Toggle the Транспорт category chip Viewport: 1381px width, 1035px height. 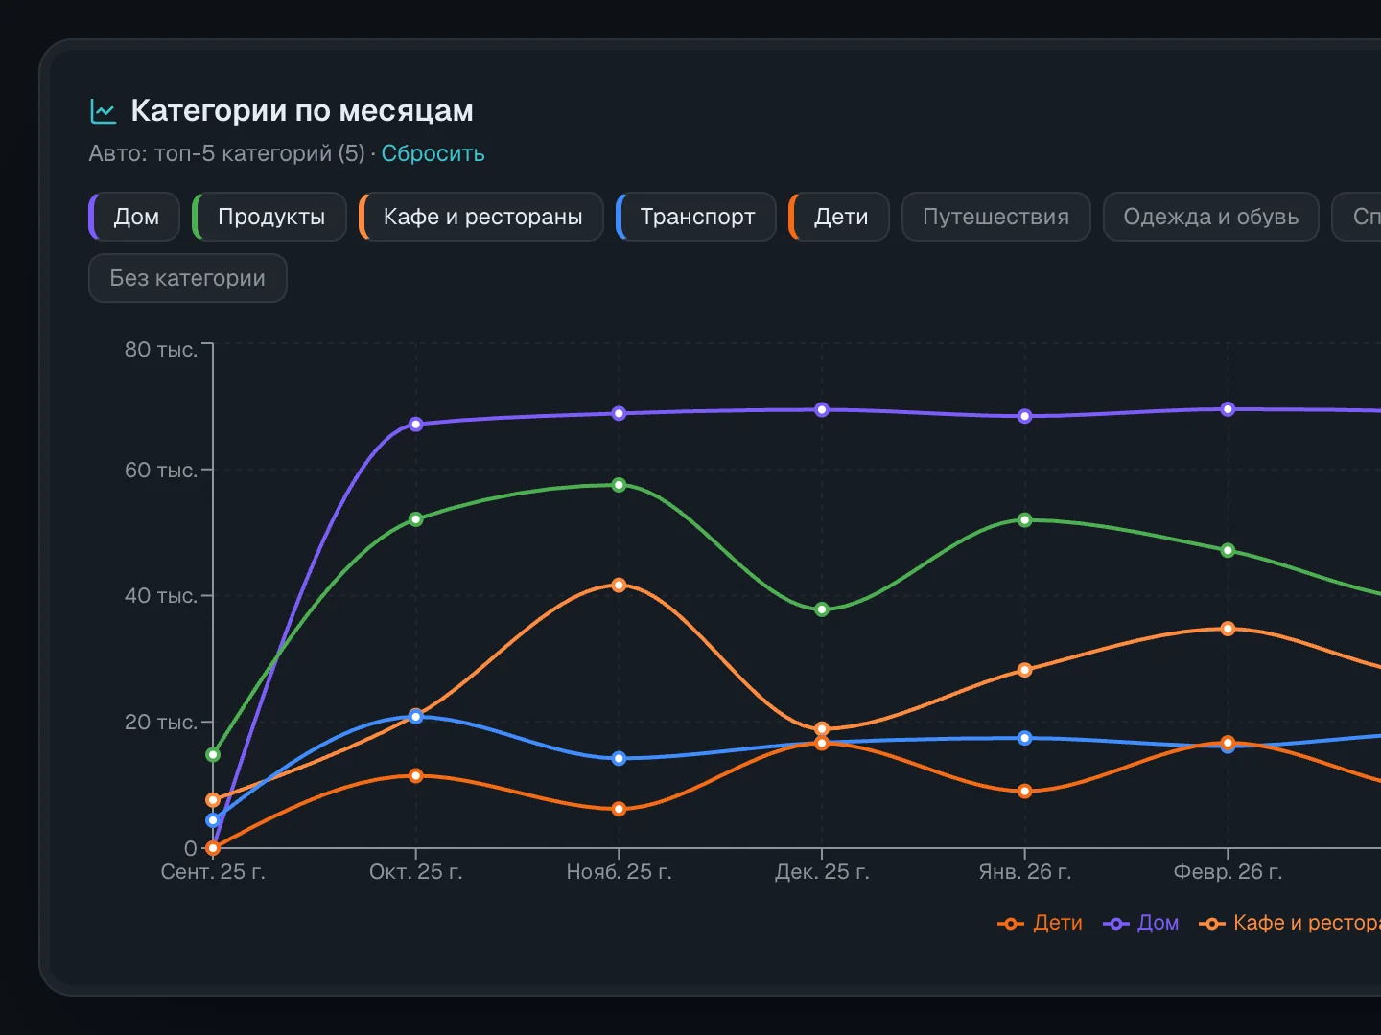696,217
